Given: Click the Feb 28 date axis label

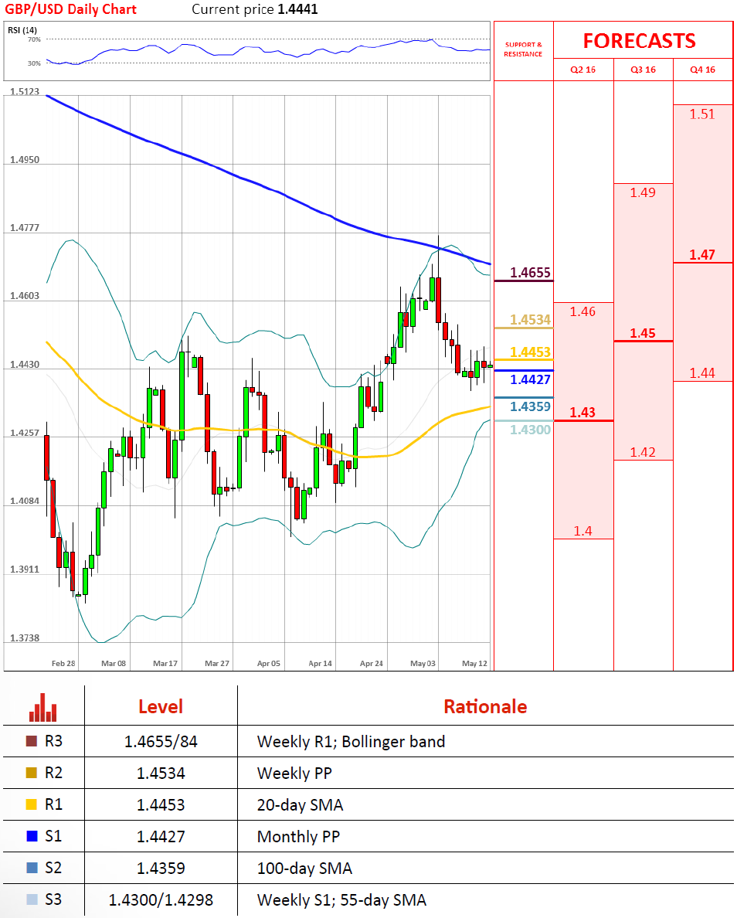Looking at the screenshot, I should click(x=63, y=663).
